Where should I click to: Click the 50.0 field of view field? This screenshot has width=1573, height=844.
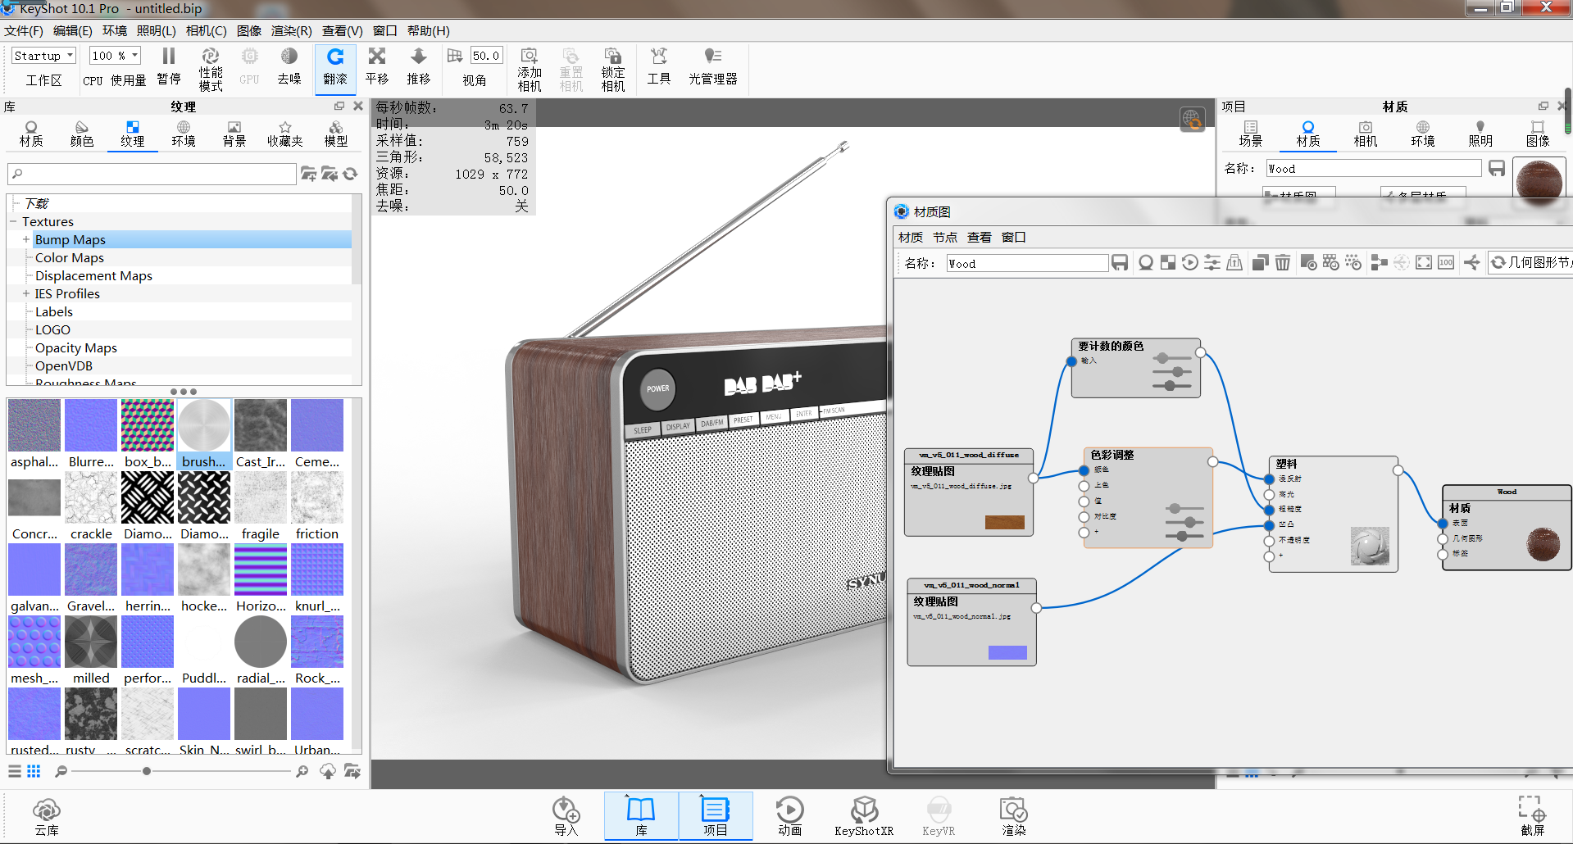[x=486, y=56]
